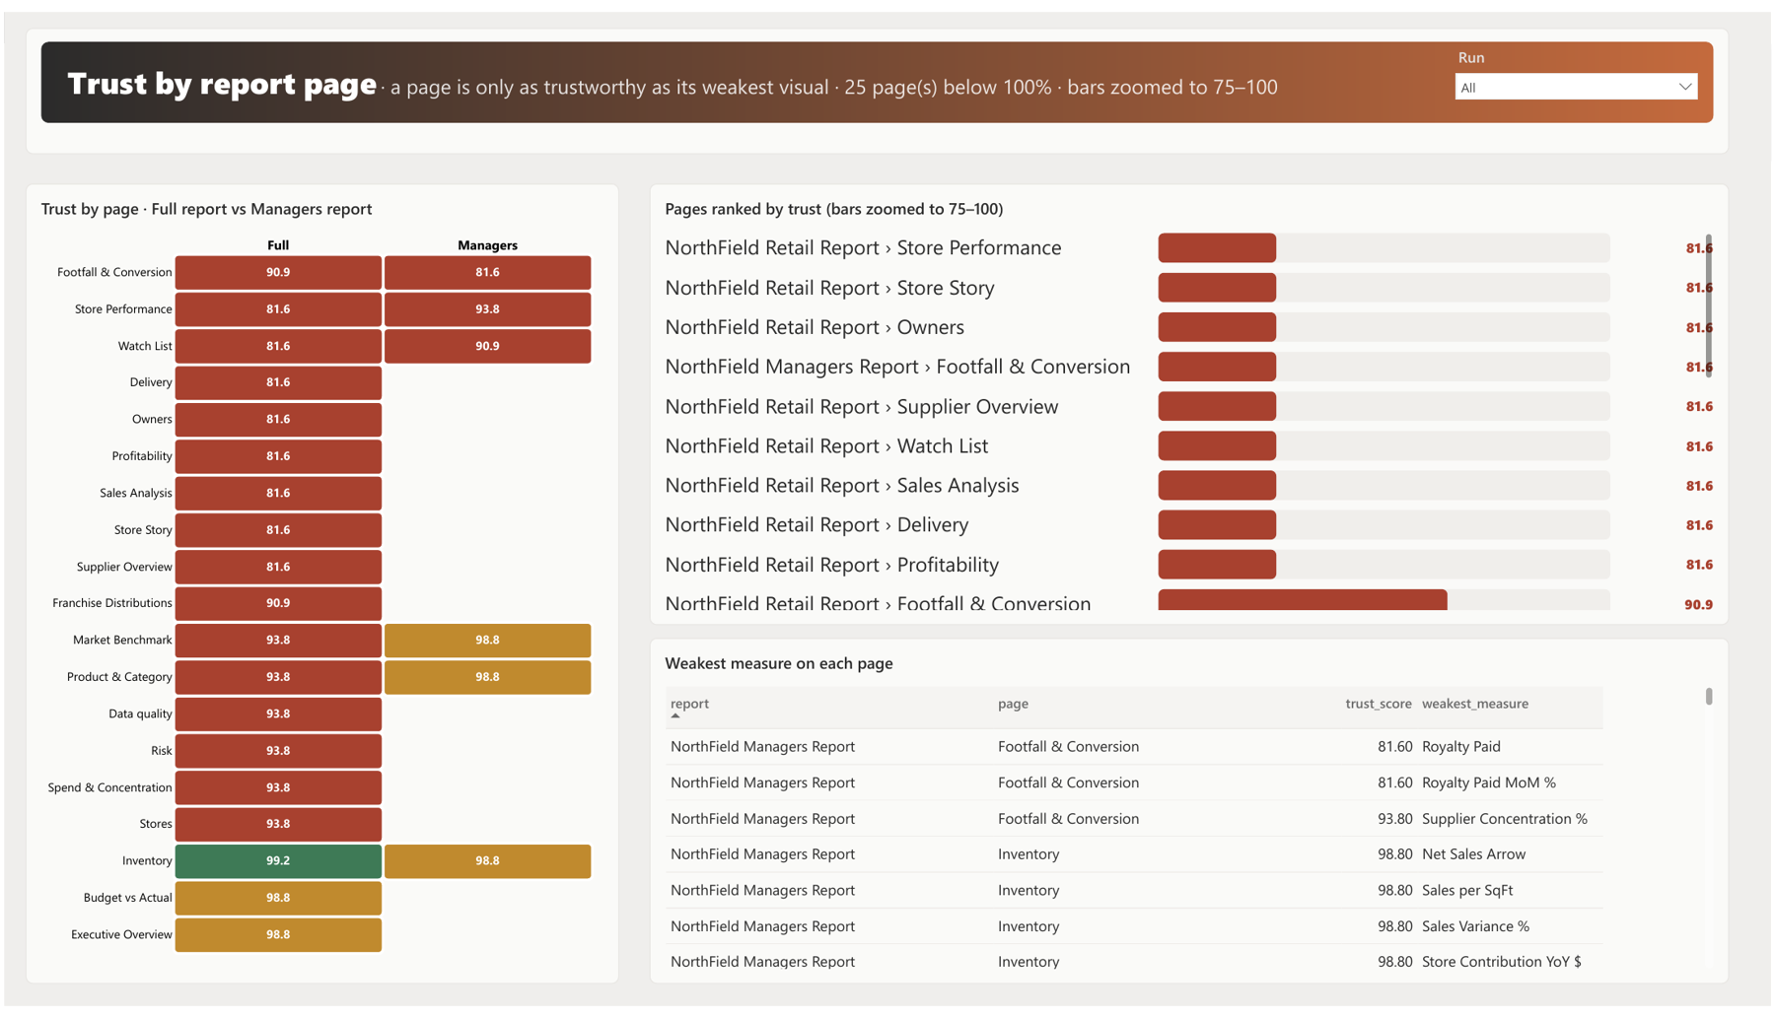This screenshot has height=1018, width=1775.
Task: Click the Store Contribution YoY $ cell
Action: (x=1501, y=962)
